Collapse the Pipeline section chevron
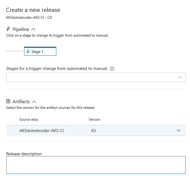The image size is (190, 176). [33, 29]
